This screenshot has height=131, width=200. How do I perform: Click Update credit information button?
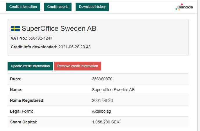[x=30, y=66]
